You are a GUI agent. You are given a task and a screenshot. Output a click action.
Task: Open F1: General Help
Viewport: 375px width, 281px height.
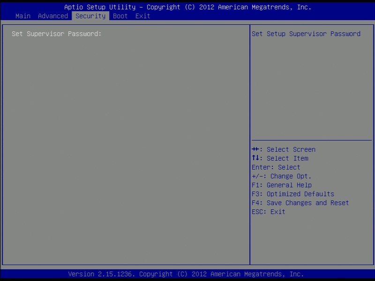point(282,185)
